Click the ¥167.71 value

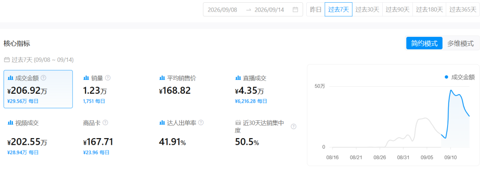(98, 142)
